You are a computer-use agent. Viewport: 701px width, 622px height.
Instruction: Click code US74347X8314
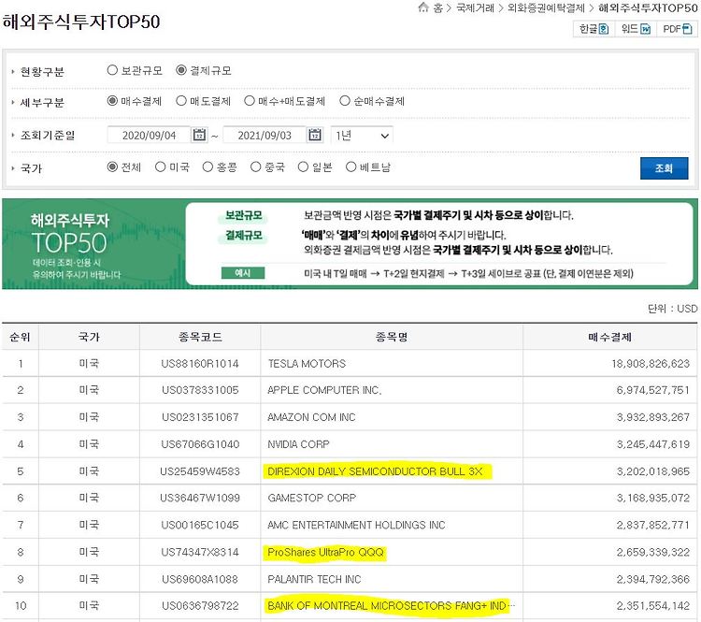point(200,552)
